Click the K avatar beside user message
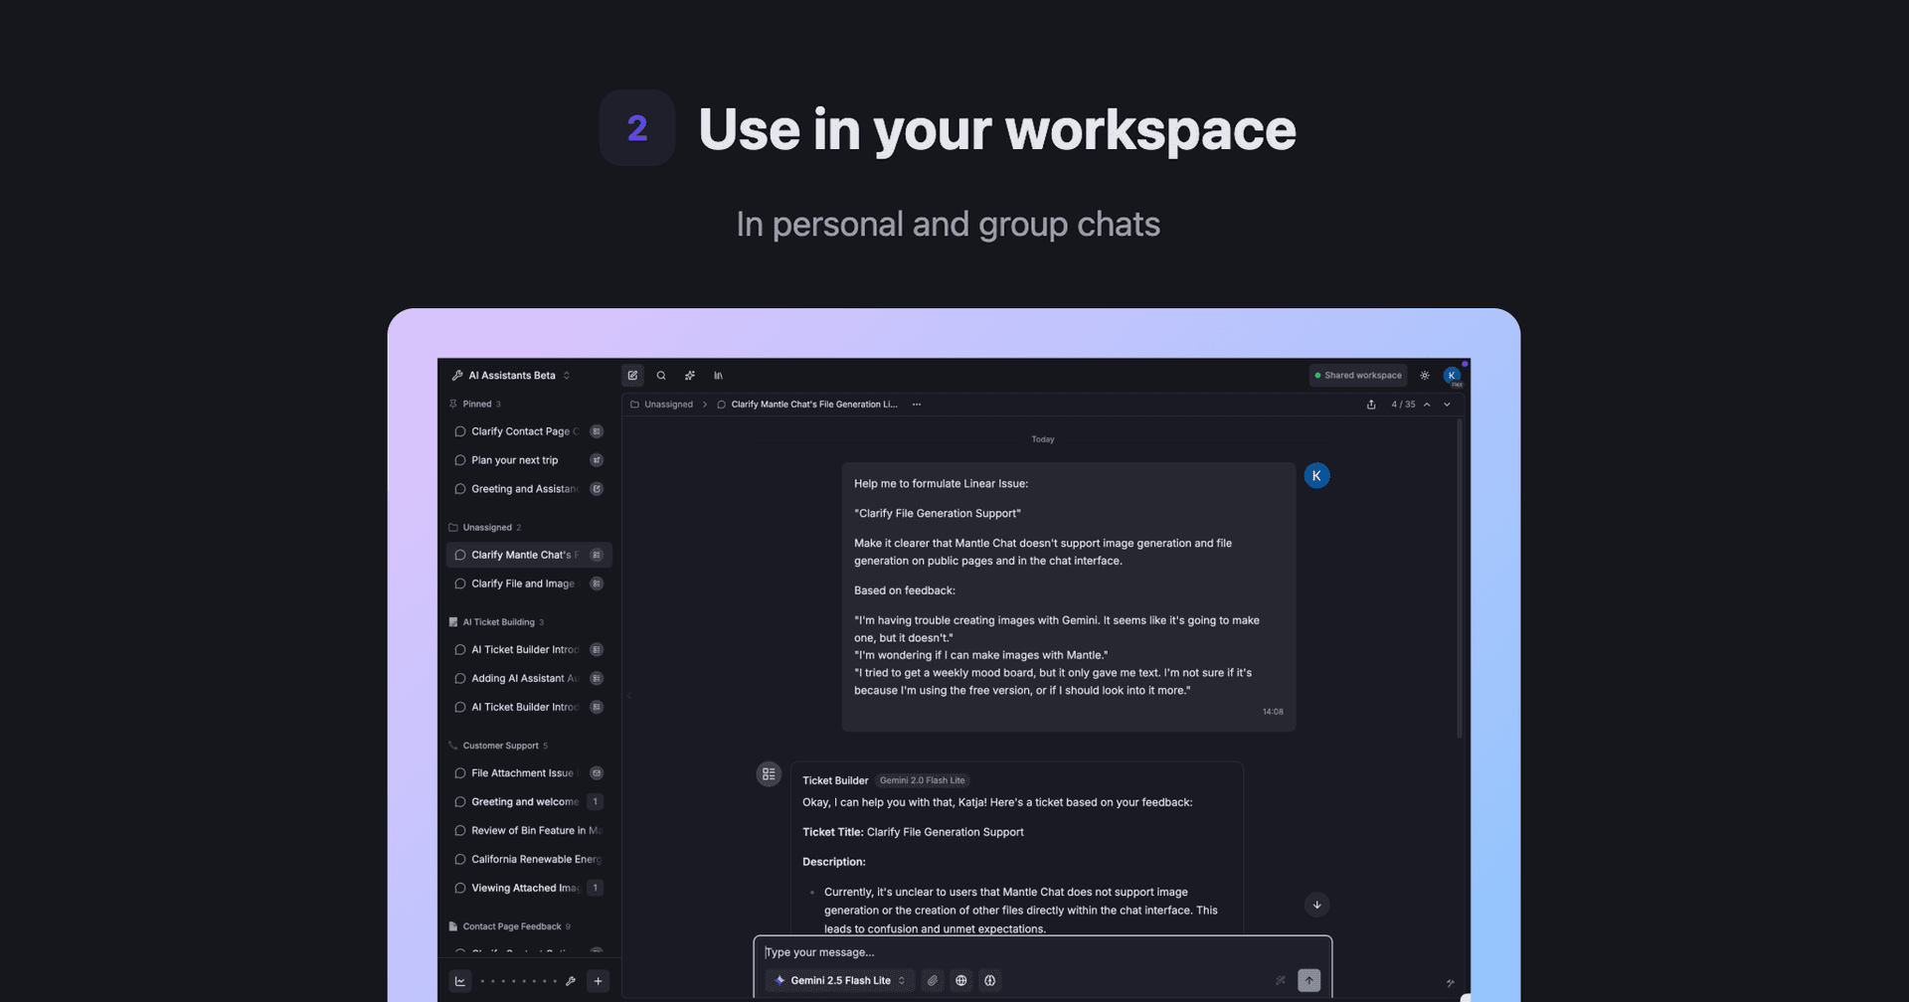 tap(1316, 476)
